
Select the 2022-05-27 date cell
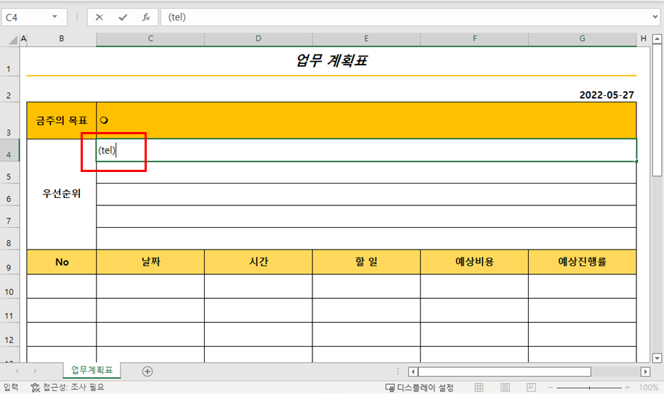(x=607, y=95)
